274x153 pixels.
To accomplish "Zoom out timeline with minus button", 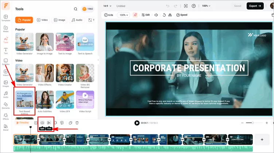I will (x=242, y=123).
